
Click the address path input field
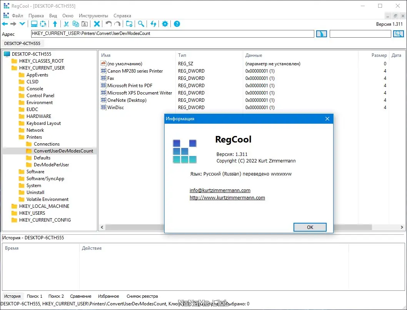[x=173, y=34]
